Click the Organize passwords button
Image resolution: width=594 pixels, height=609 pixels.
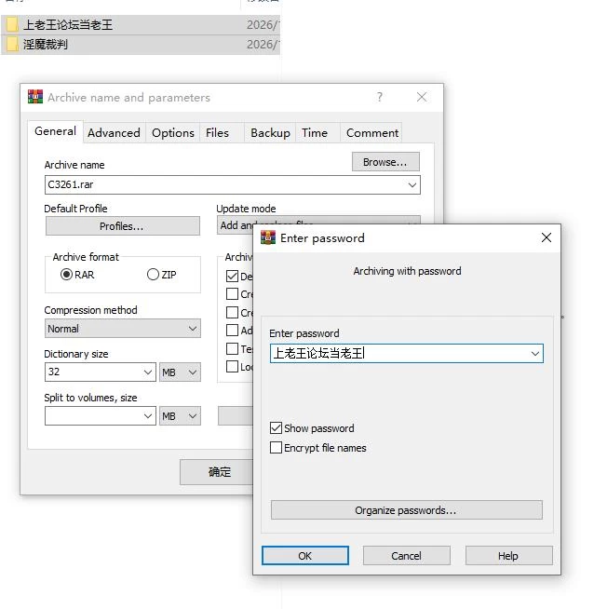[x=406, y=510]
